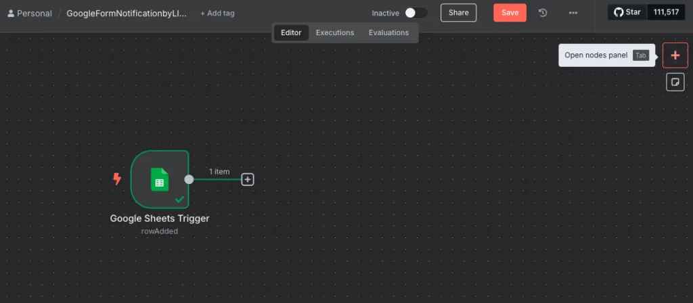Add a node after Google Sheets Trigger output

tap(248, 179)
